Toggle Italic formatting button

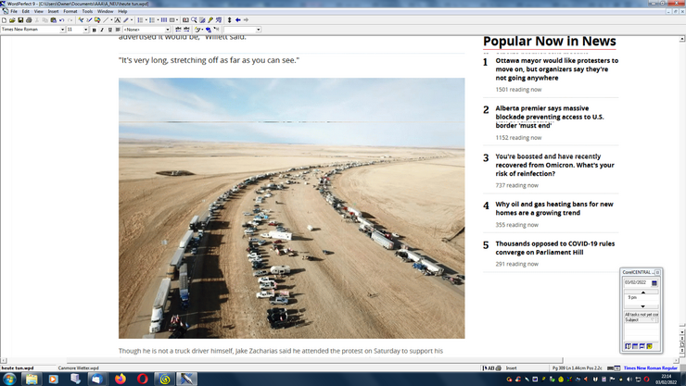(x=101, y=30)
